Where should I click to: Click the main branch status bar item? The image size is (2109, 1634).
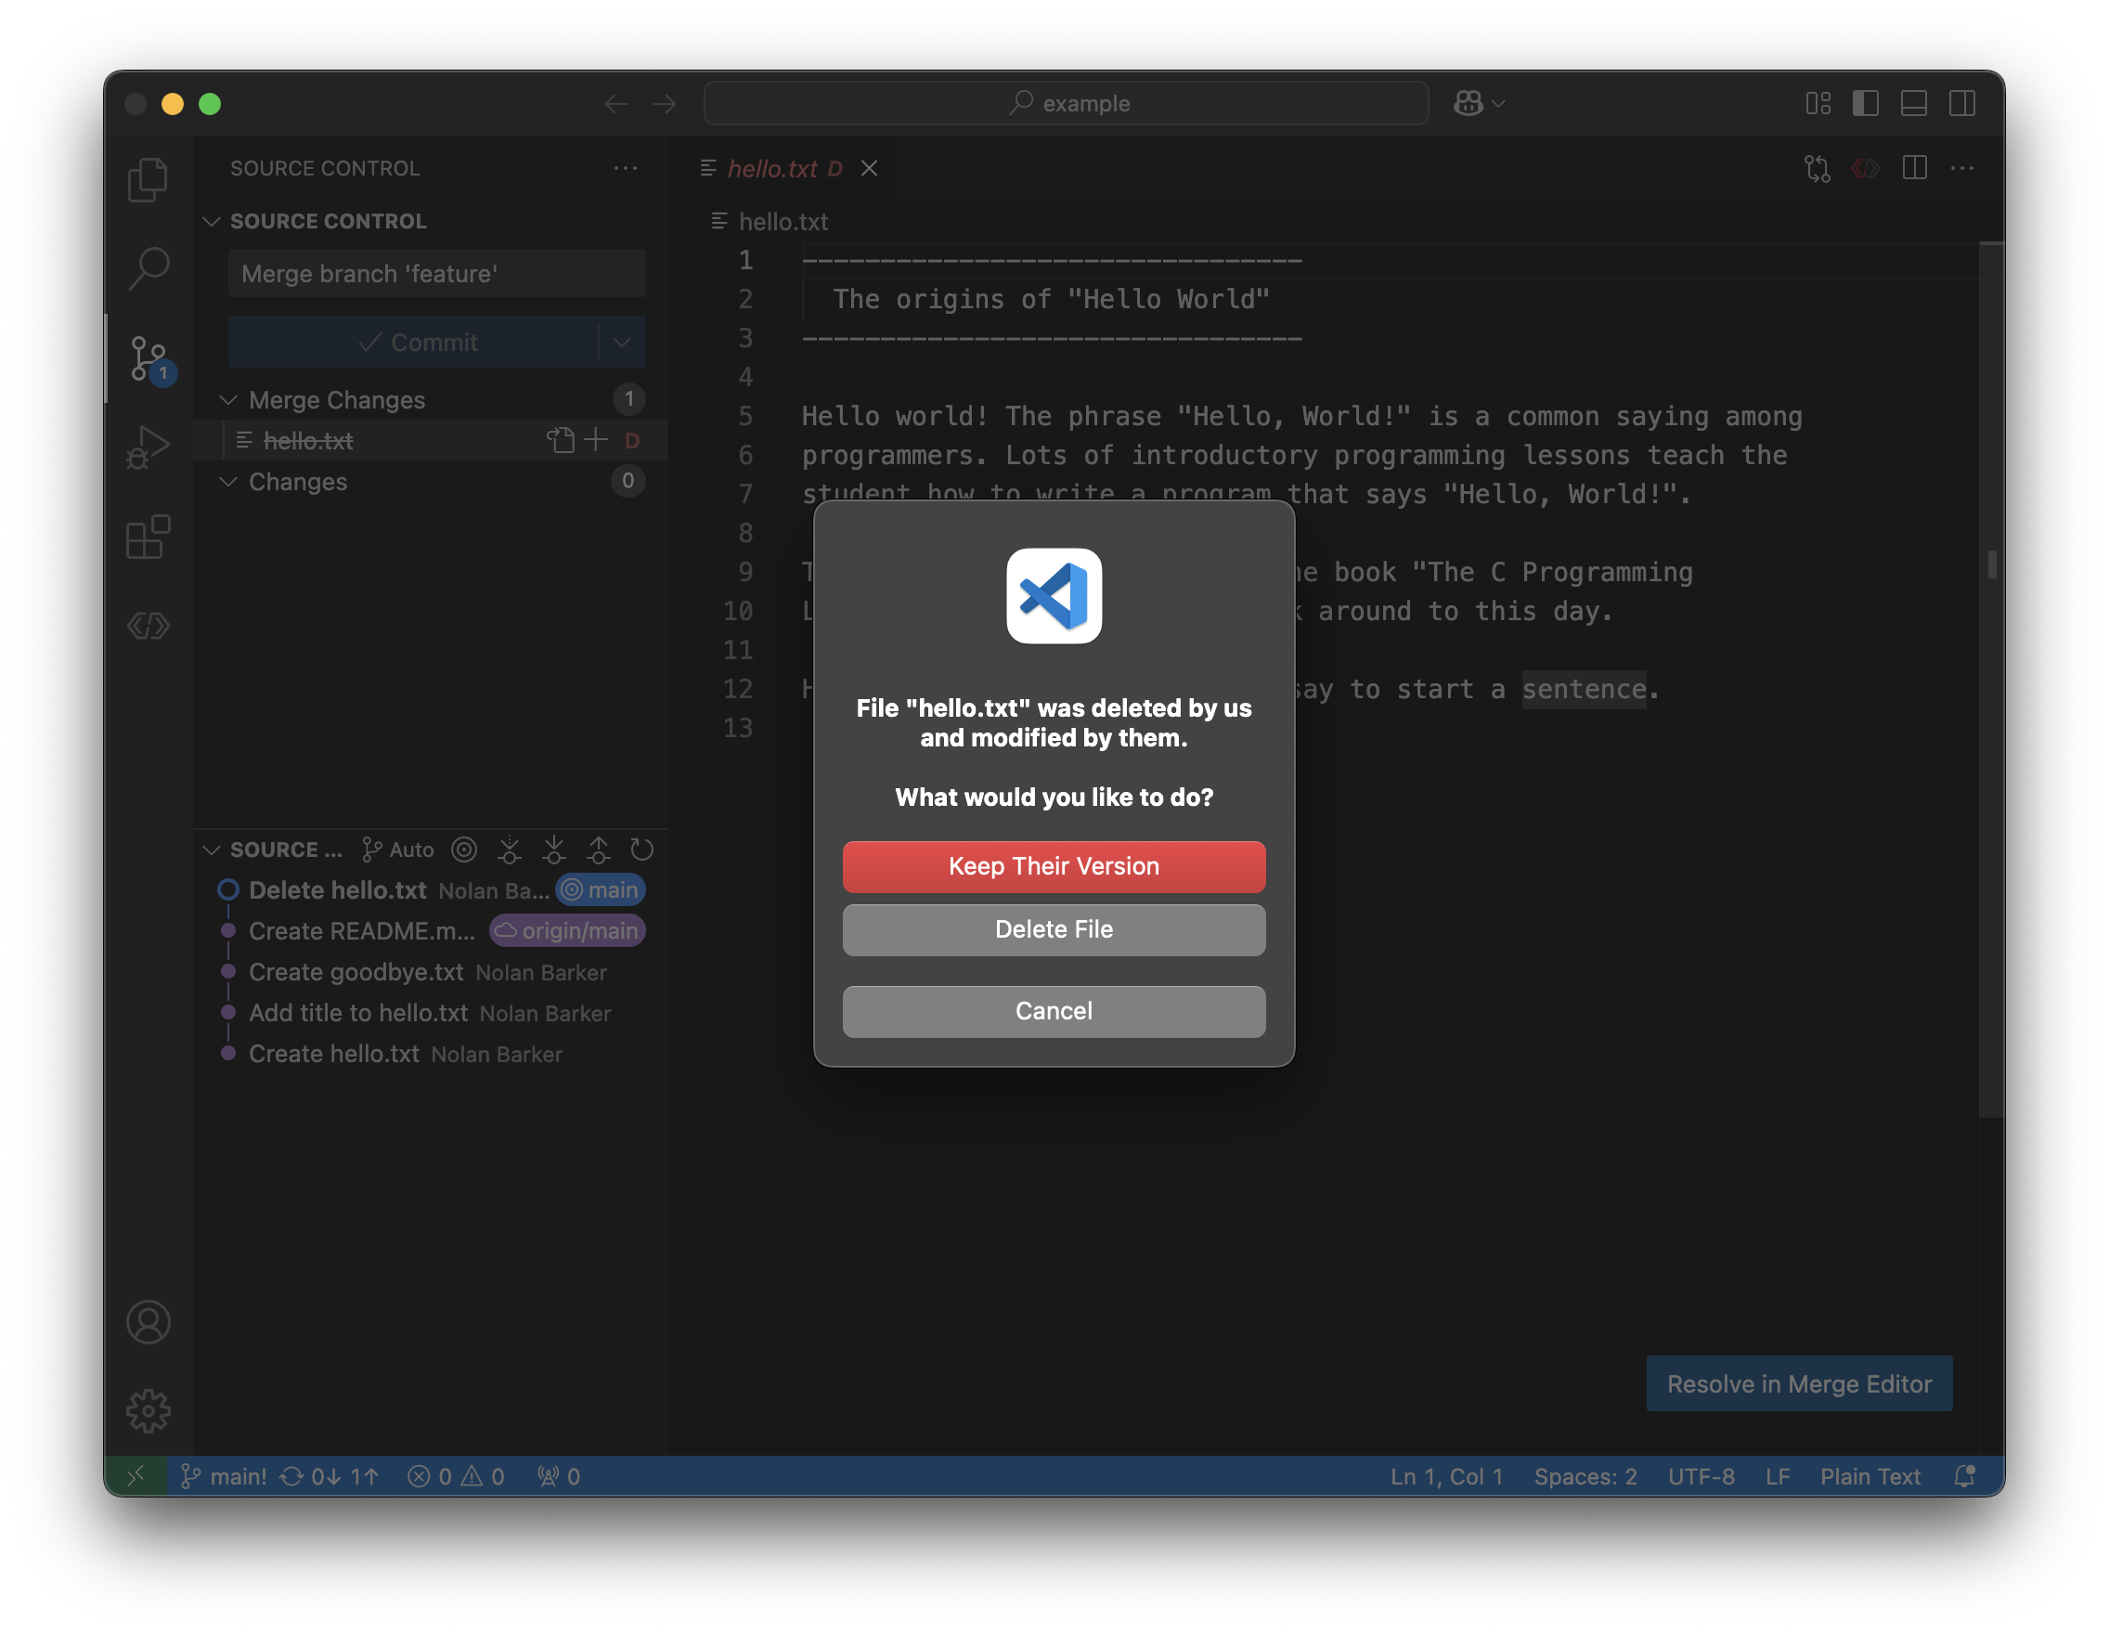pos(223,1475)
